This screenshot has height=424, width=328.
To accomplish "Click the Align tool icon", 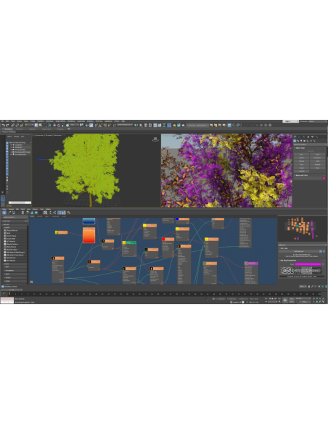I will [141, 125].
